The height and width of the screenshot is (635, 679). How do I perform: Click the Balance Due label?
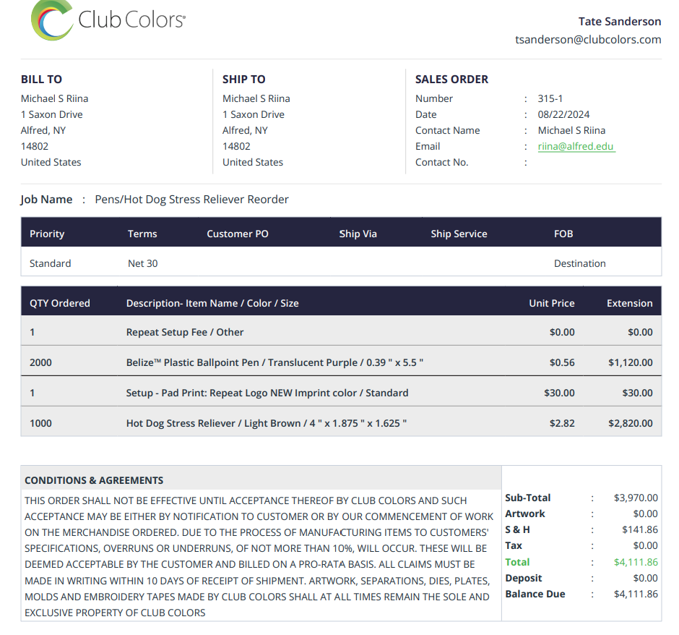click(x=535, y=594)
